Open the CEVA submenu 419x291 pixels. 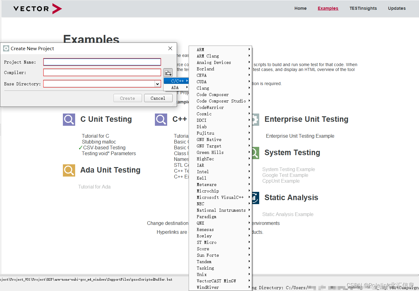220,75
